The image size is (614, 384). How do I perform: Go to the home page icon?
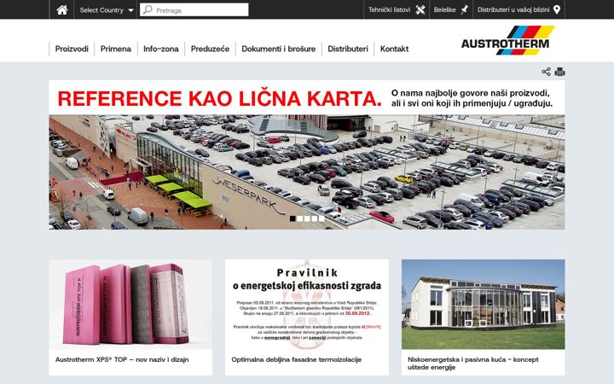pyautogui.click(x=62, y=9)
